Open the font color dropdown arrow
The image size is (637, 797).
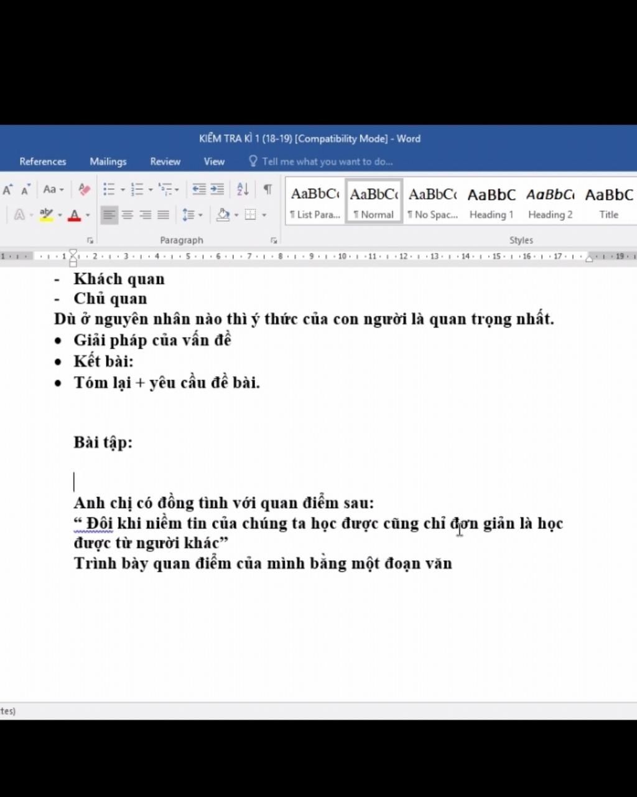88,215
